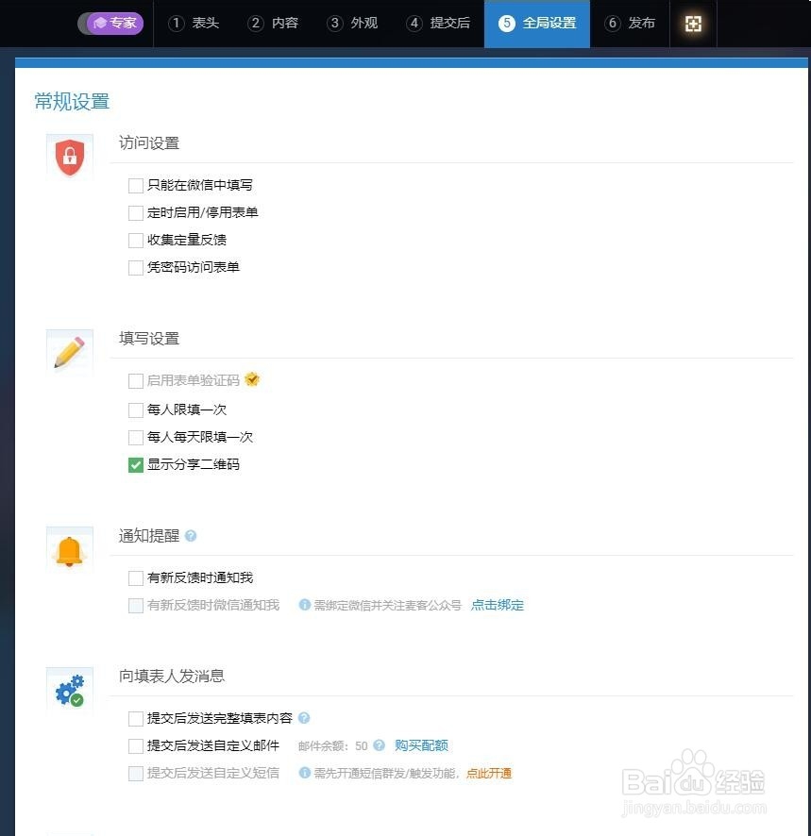This screenshot has height=836, width=811.
Task: Open the QR code panel in the top bar
Action: (693, 24)
